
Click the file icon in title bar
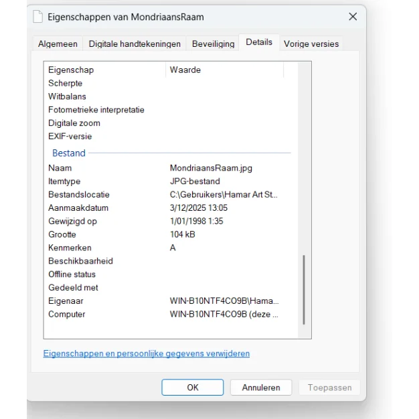click(x=38, y=17)
